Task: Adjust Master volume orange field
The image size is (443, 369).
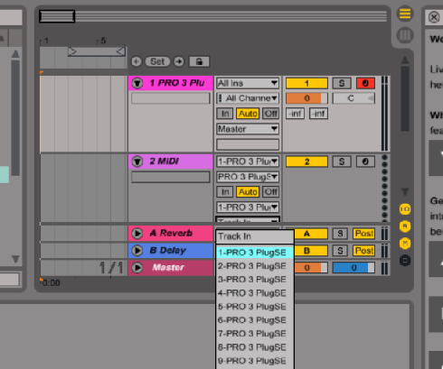Action: coord(310,268)
